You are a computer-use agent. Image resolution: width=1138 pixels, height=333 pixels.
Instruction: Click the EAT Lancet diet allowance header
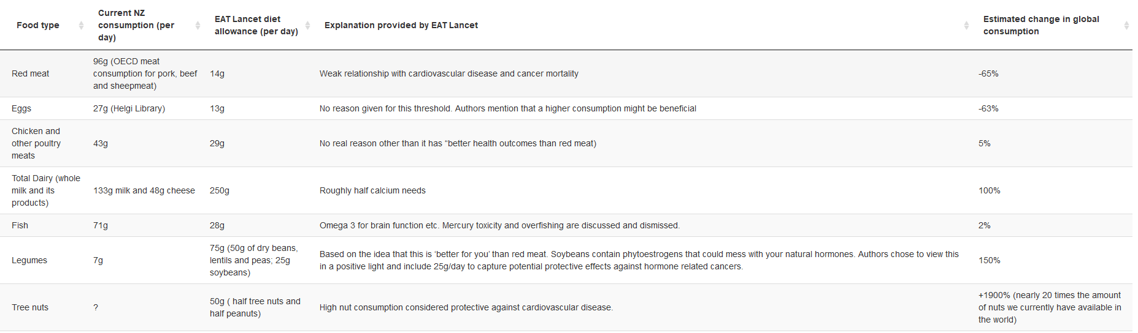coord(256,25)
